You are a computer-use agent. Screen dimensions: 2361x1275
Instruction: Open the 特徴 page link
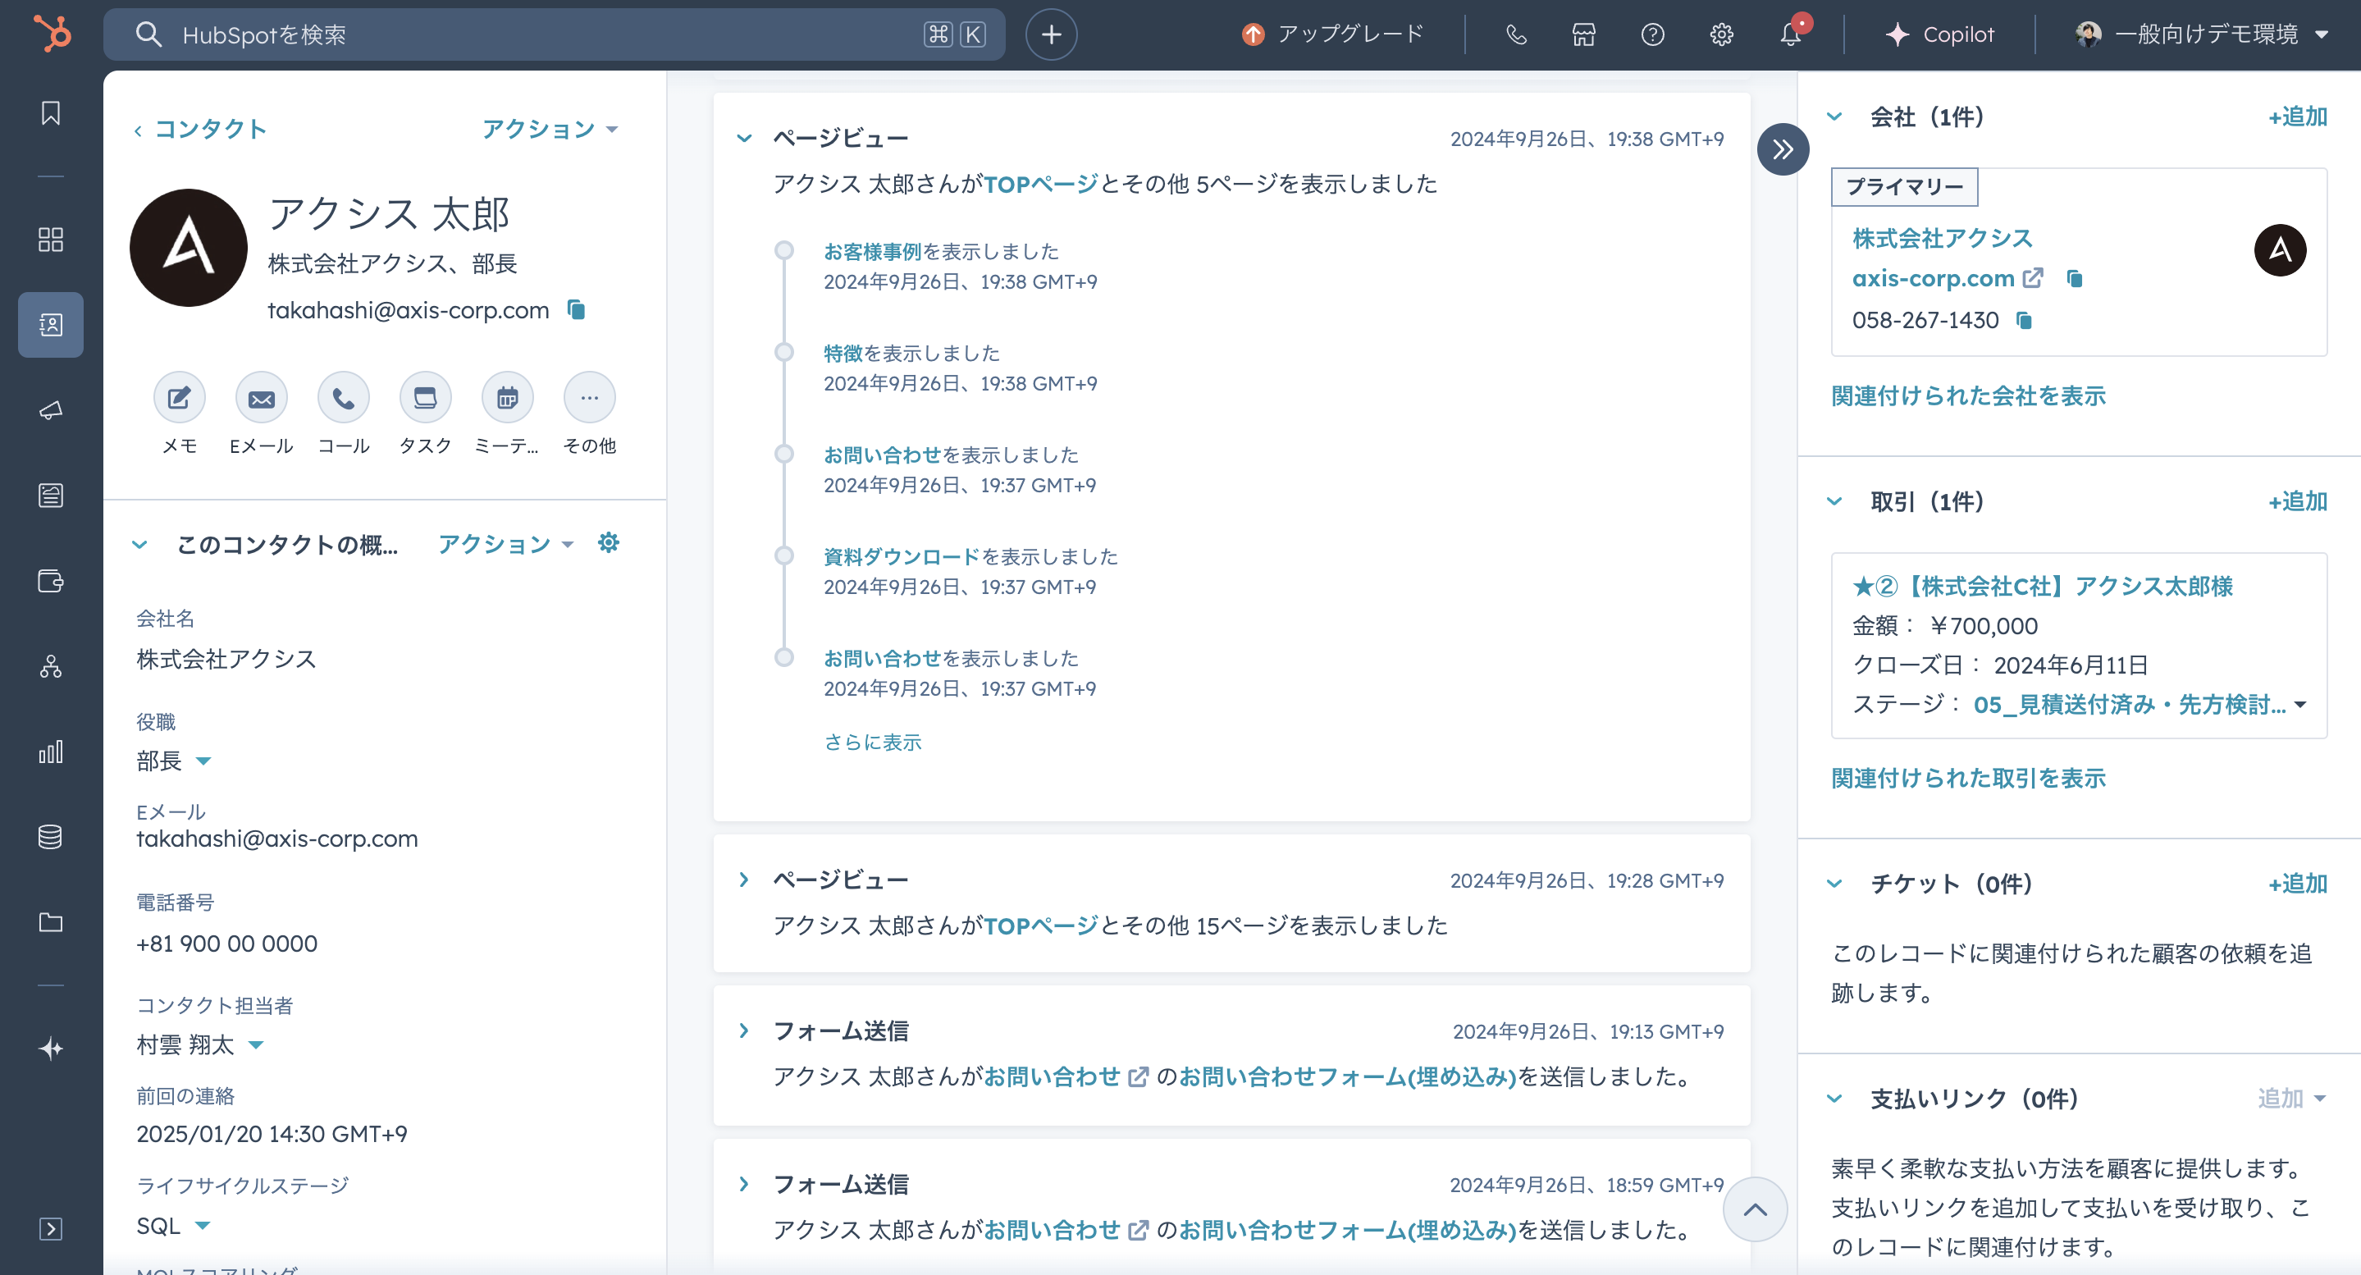843,353
